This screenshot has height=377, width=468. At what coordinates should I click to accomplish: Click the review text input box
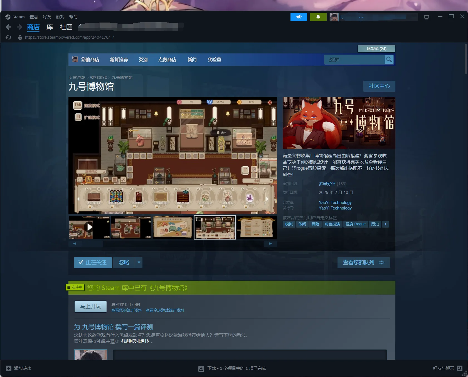click(250, 355)
